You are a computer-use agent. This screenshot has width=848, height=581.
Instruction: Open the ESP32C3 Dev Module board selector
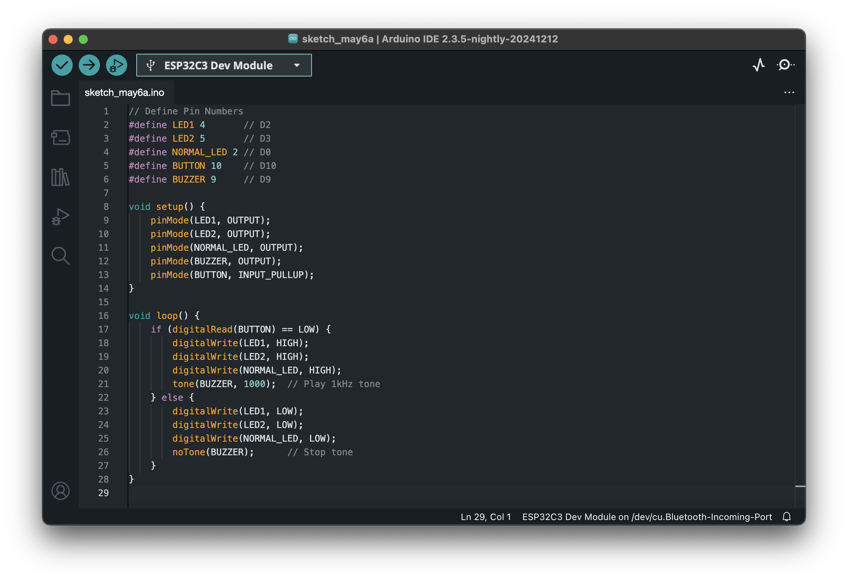pos(224,65)
